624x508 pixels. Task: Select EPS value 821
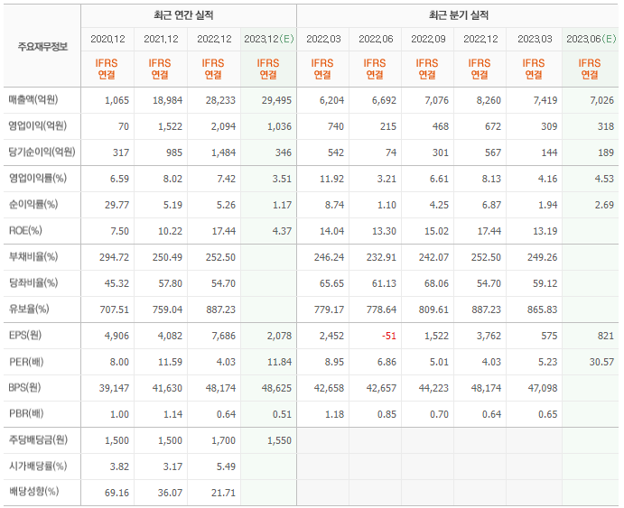tap(606, 336)
